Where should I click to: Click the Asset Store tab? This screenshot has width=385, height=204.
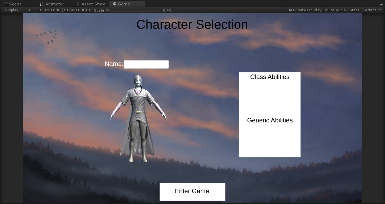91,4
